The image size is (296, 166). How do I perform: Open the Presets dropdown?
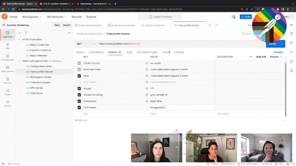[276, 57]
